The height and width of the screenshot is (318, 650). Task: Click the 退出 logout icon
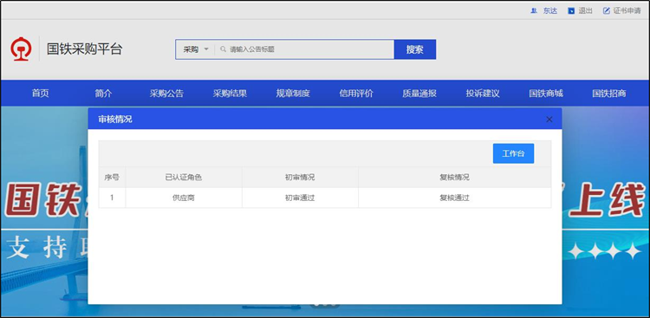click(x=571, y=10)
